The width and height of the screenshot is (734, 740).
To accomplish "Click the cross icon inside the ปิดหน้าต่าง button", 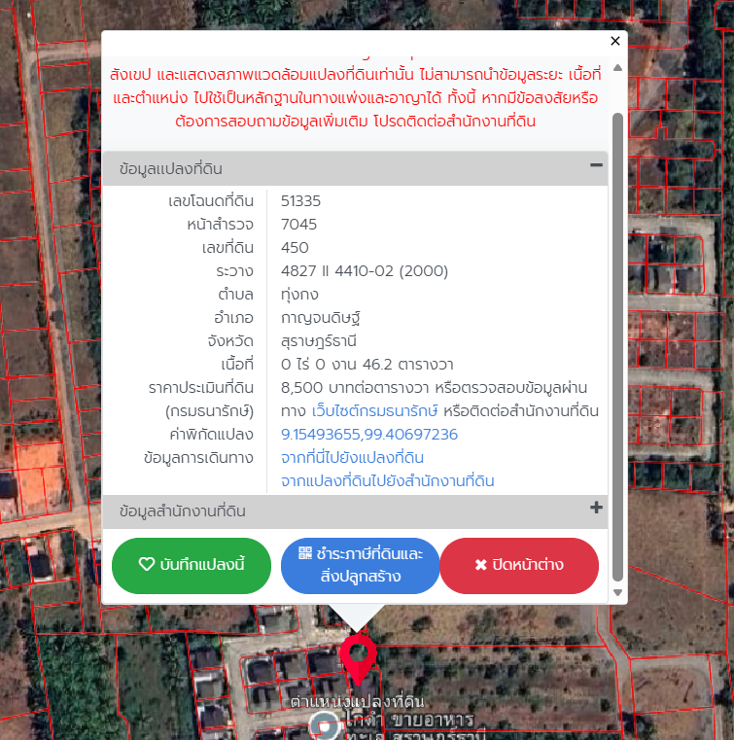I will coord(480,565).
